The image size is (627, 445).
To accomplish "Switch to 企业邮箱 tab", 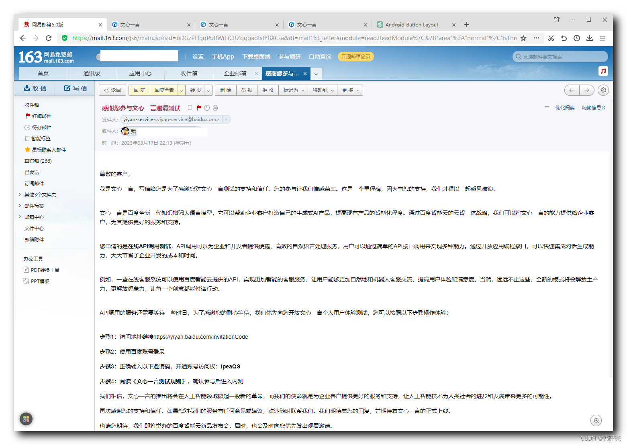I will (x=235, y=73).
